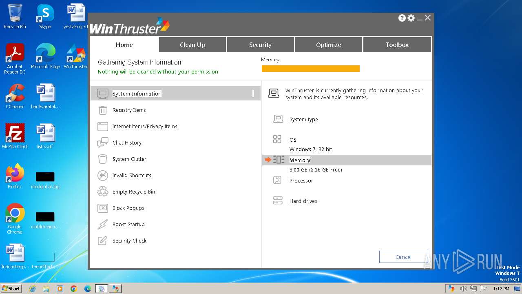
Task: Click the Hard drives icon
Action: point(278,200)
